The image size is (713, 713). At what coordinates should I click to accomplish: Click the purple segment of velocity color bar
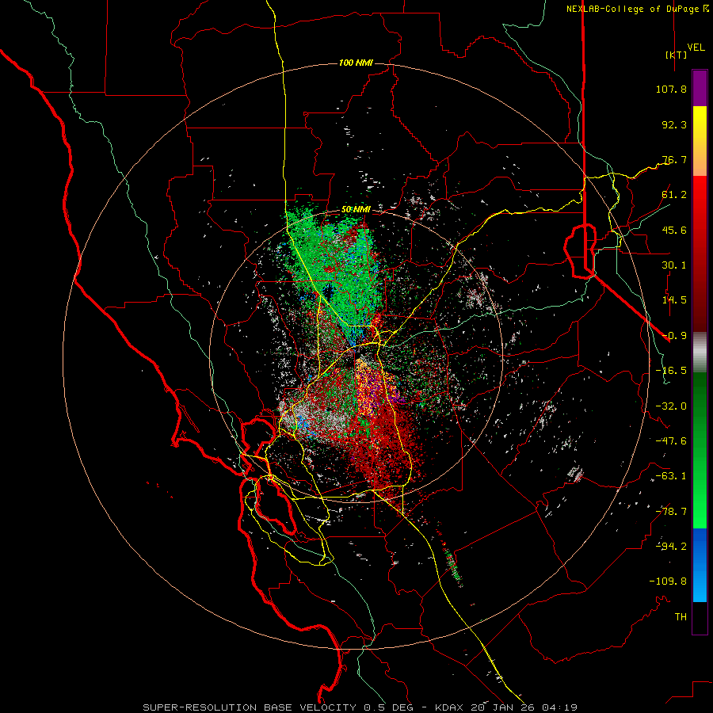(x=700, y=88)
